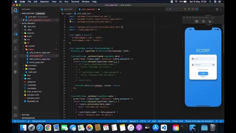
Task: Click the simulator Rotate icon
Action: [x=210, y=21]
